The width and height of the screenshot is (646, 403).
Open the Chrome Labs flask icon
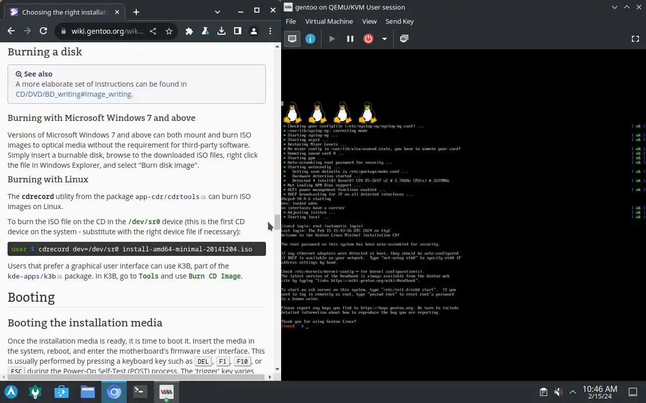(205, 31)
